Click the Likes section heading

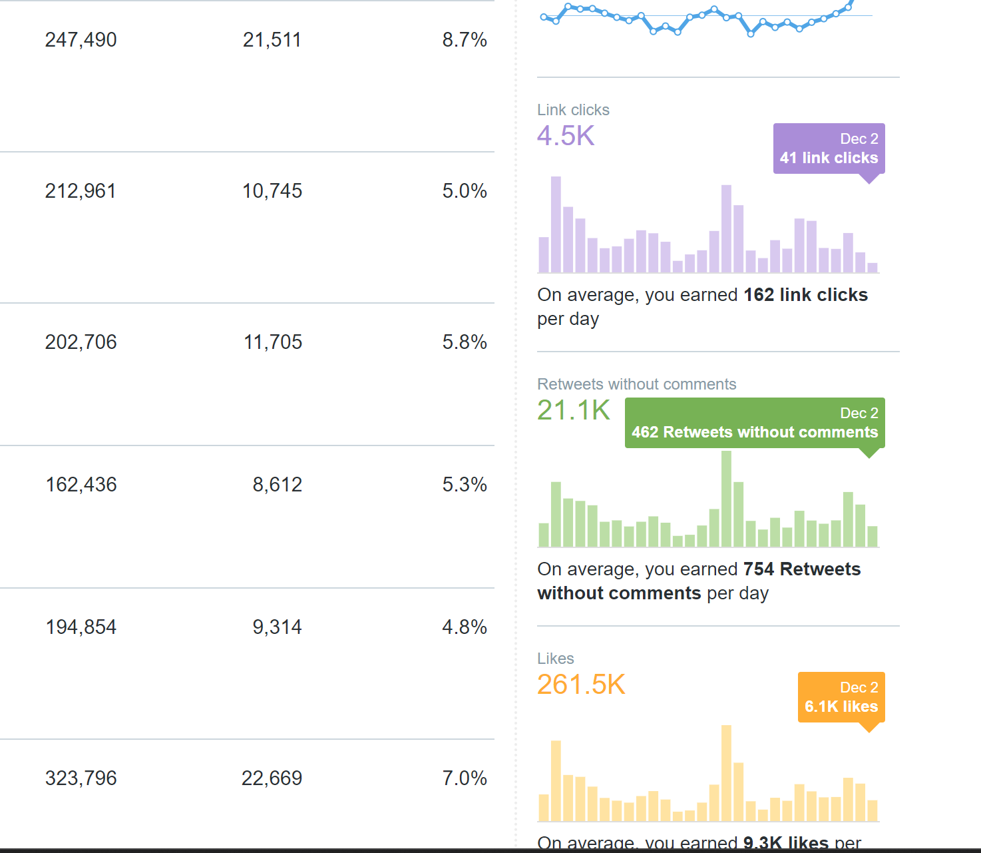555,659
